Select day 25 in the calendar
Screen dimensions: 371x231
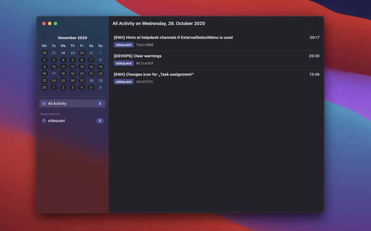pyautogui.click(x=63, y=80)
